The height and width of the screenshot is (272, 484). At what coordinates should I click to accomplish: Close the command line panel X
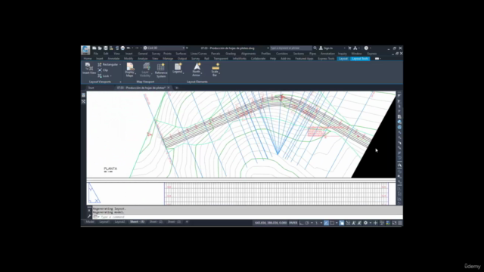[89, 210]
